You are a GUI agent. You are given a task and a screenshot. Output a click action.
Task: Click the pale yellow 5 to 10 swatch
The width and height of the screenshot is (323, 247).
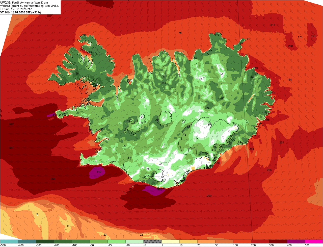pyautogui.click(x=170, y=241)
